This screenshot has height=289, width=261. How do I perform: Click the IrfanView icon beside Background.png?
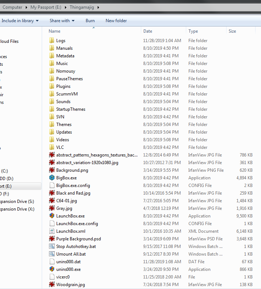(52, 170)
